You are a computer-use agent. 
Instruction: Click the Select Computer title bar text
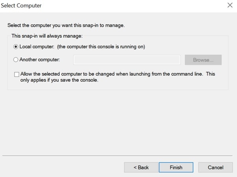(22, 6)
